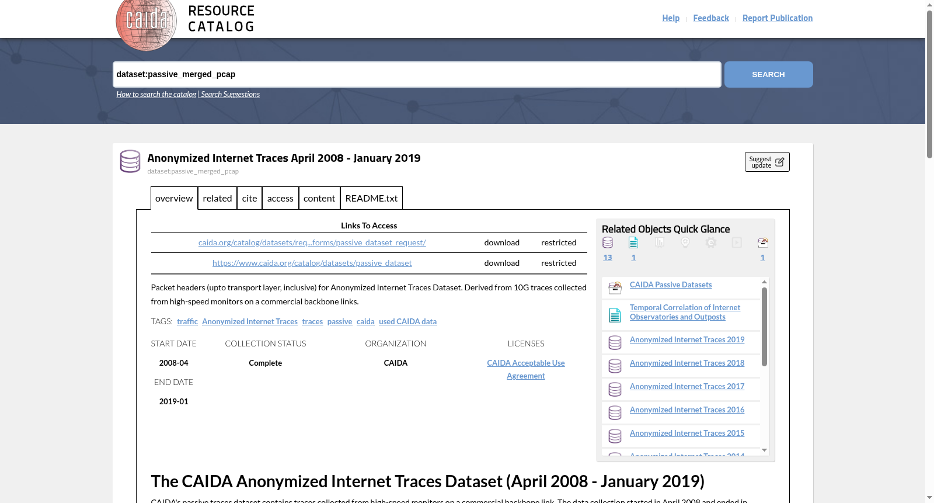Screen dimensions: 934x503
Task: Show the content tab
Action: (x=319, y=198)
